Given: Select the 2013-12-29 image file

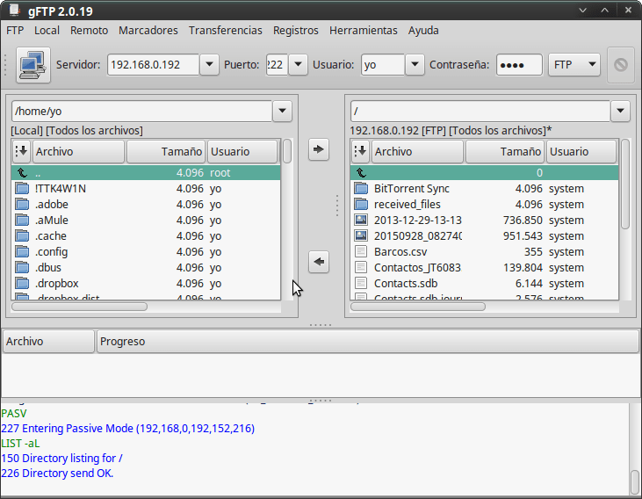Looking at the screenshot, I should point(417,221).
